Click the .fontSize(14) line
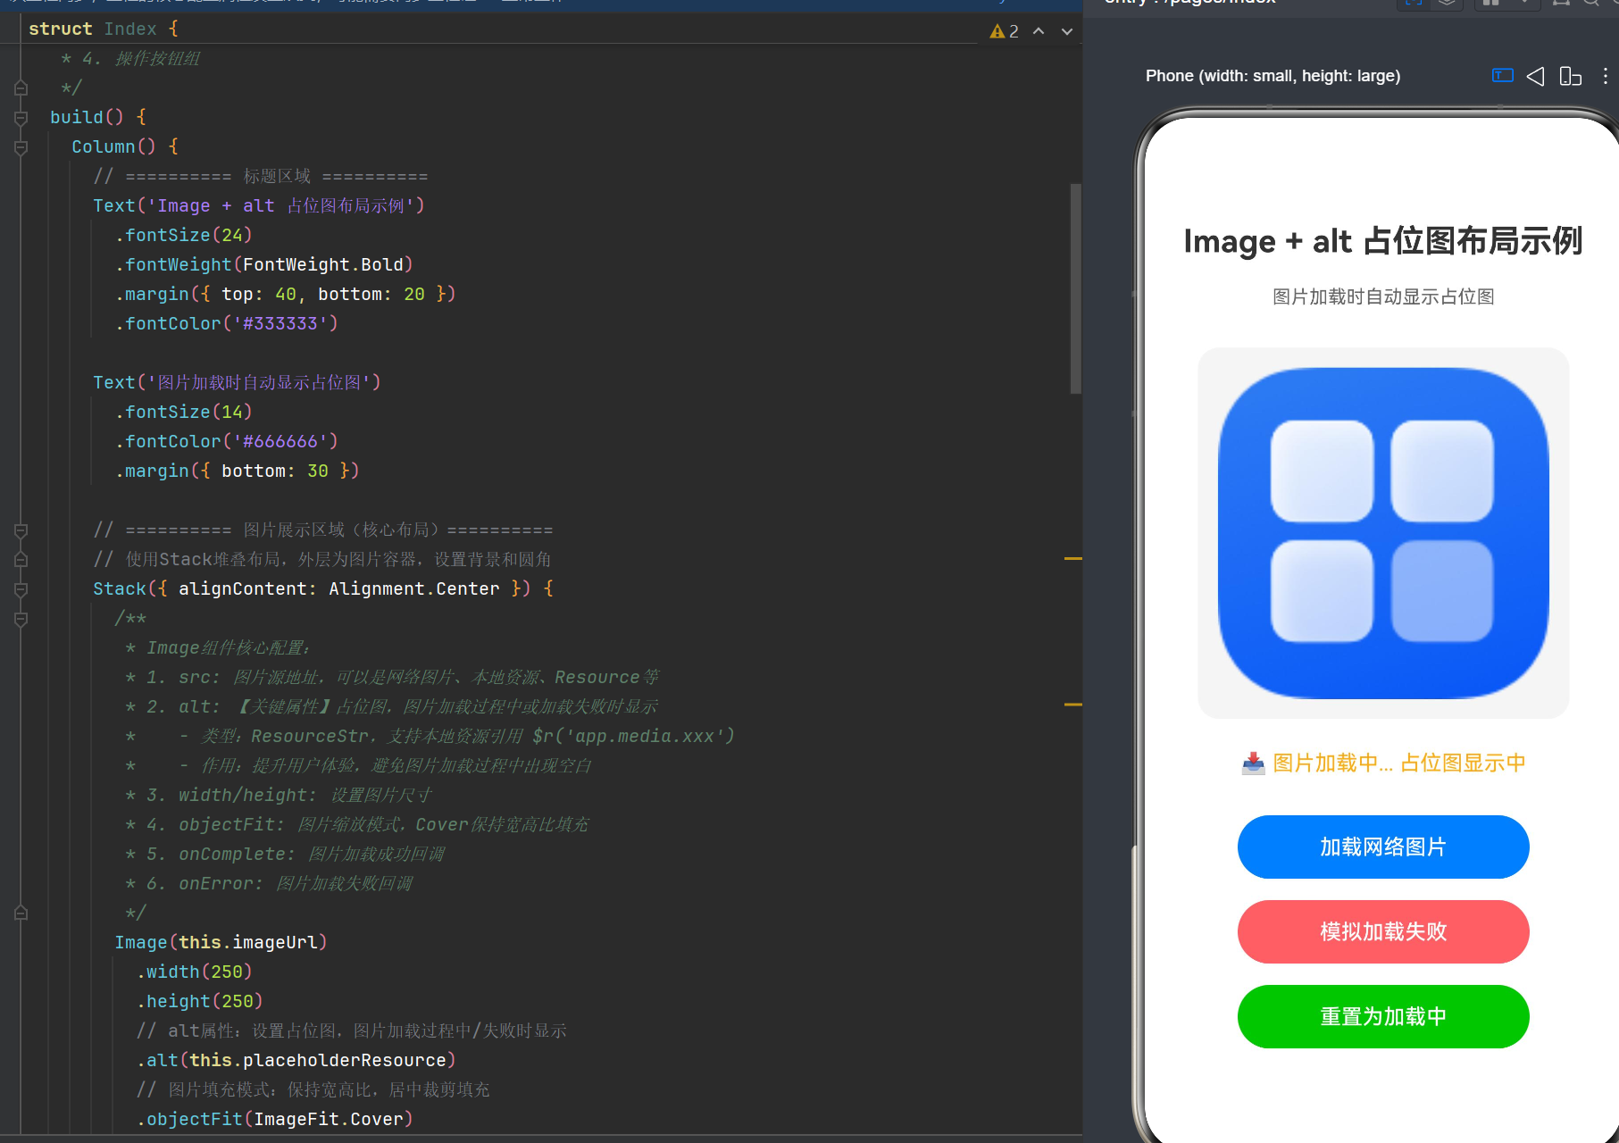 184,413
